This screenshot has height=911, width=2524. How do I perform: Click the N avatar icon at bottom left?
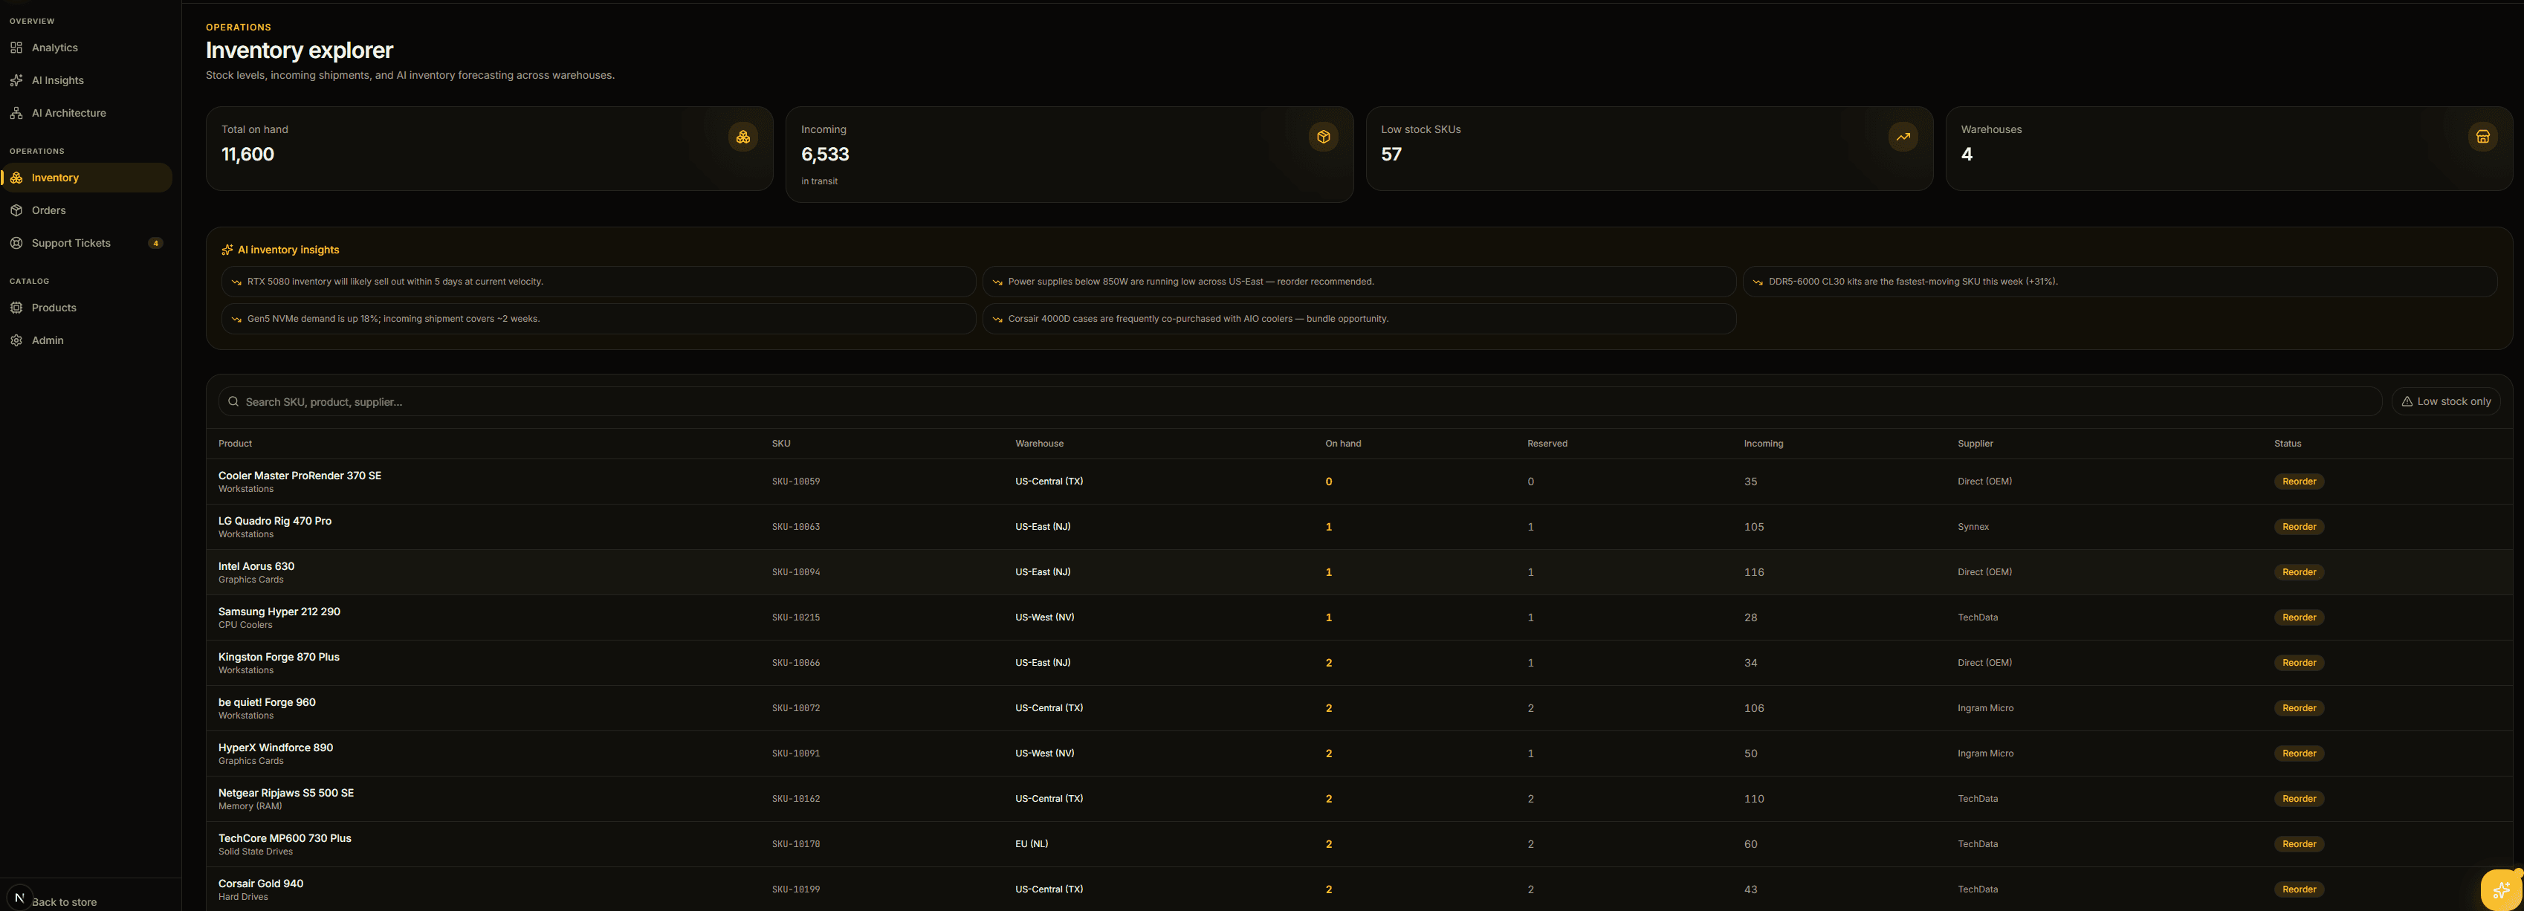tap(19, 898)
